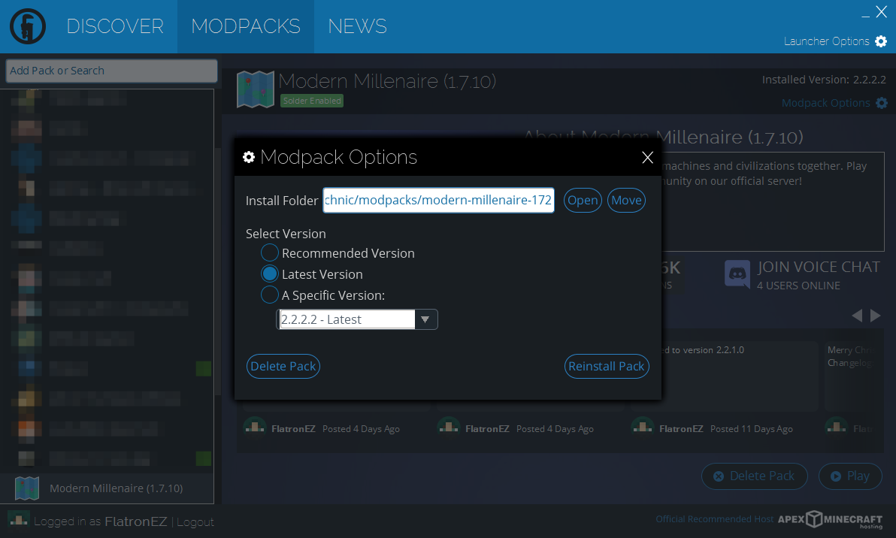Select Recommended Version radio button
The width and height of the screenshot is (896, 538).
pyautogui.click(x=270, y=253)
